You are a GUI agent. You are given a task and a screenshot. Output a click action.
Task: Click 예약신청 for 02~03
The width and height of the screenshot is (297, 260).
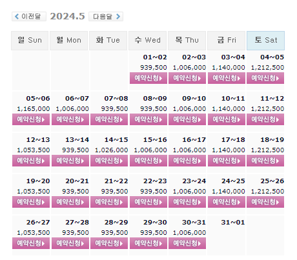187,78
